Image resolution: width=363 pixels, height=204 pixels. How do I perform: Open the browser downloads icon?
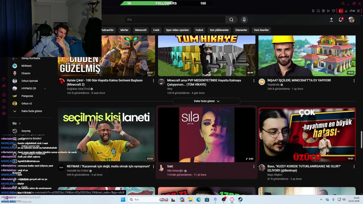[x=346, y=11]
